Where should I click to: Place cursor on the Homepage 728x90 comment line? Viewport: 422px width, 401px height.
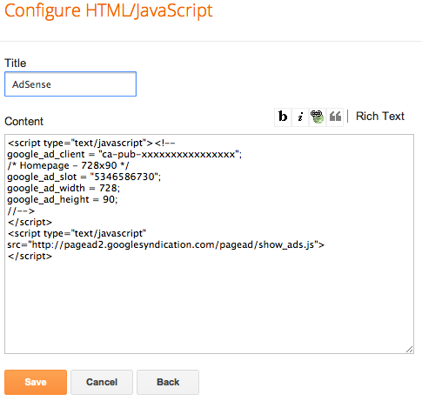click(x=68, y=165)
